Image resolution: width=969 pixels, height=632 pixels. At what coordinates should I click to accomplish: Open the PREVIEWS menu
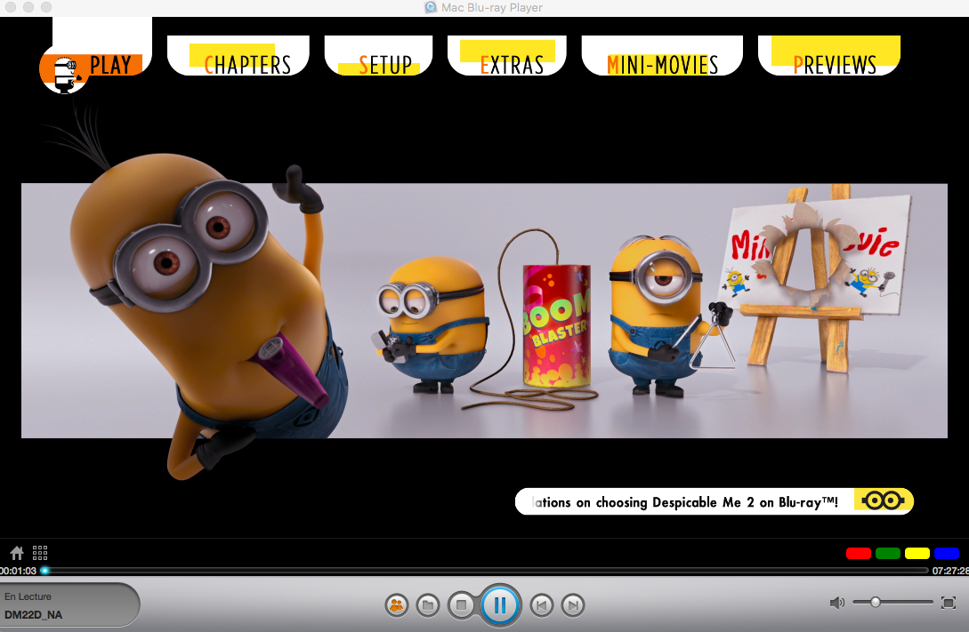(x=829, y=56)
